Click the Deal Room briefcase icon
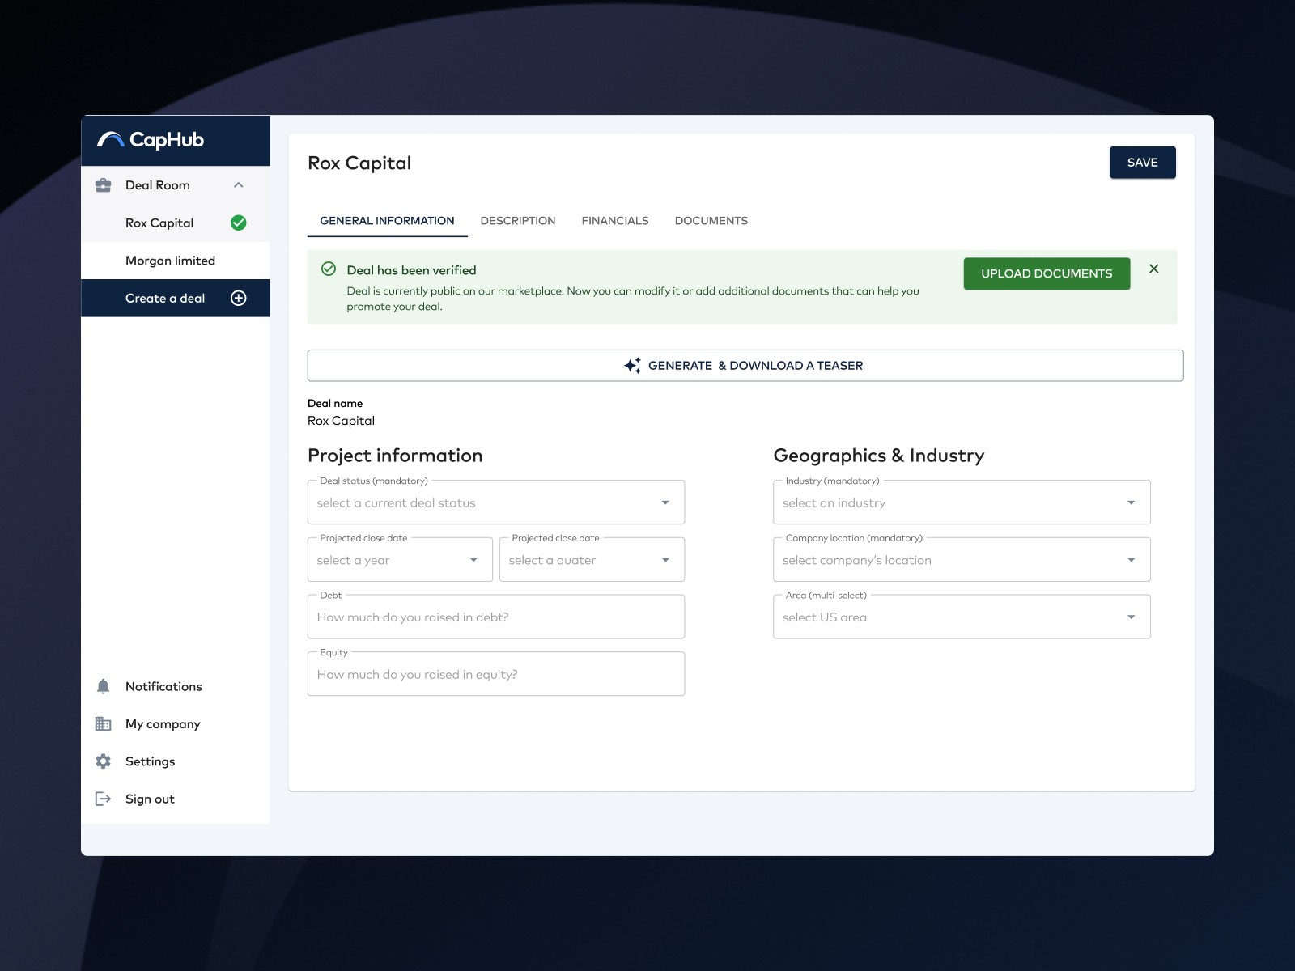Image resolution: width=1295 pixels, height=971 pixels. 104,185
